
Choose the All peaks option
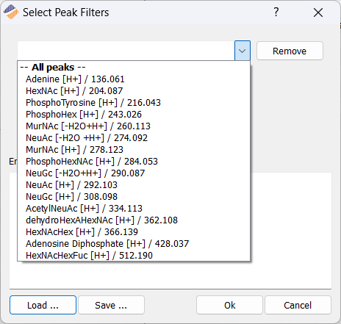(134, 67)
